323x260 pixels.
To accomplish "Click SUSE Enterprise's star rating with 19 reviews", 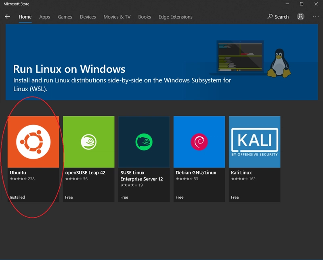I will pyautogui.click(x=132, y=185).
